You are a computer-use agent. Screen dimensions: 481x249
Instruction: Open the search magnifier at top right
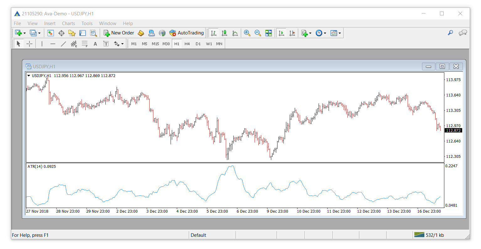(x=450, y=33)
